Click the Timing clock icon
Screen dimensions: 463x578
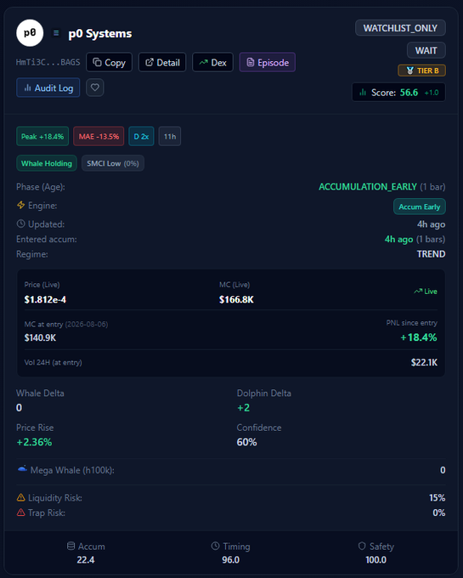(x=216, y=546)
